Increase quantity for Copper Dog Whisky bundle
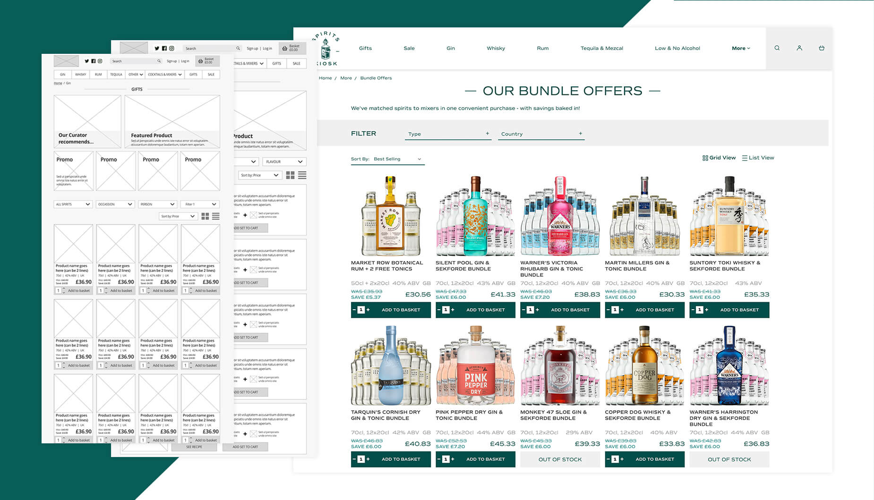The width and height of the screenshot is (874, 500). pyautogui.click(x=622, y=459)
